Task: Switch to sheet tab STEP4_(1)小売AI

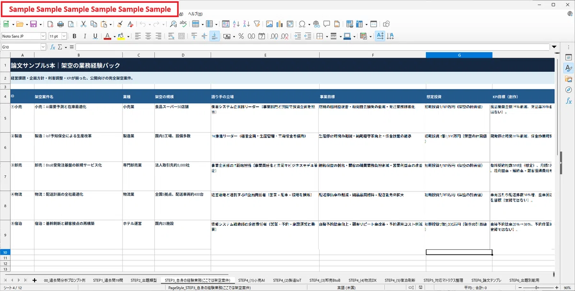Action: point(251,280)
